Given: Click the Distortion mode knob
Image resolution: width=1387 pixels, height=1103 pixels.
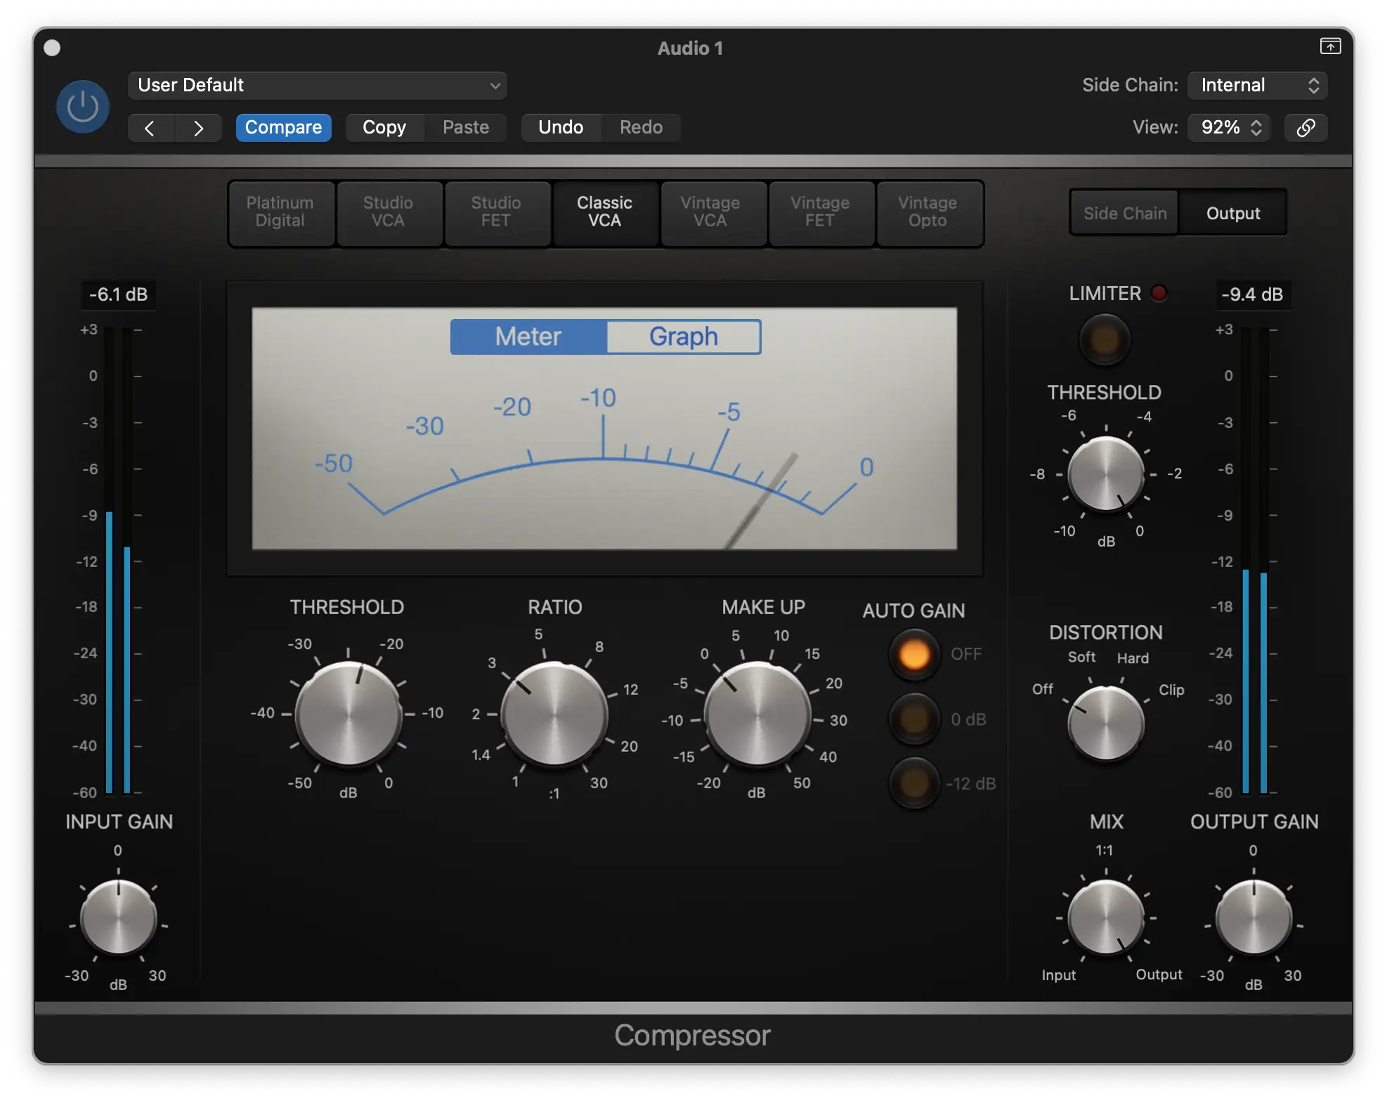Looking at the screenshot, I should (x=1105, y=724).
